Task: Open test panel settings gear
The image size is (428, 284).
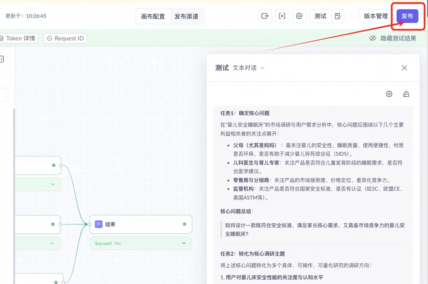Action: pos(389,94)
